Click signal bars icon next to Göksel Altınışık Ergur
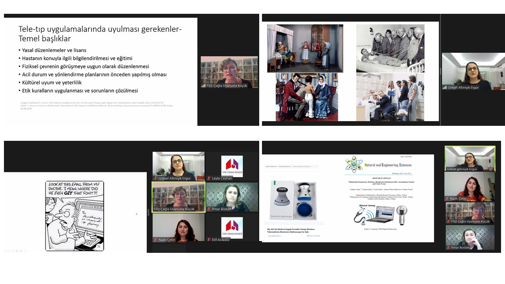This screenshot has height=284, width=505. tap(445, 88)
